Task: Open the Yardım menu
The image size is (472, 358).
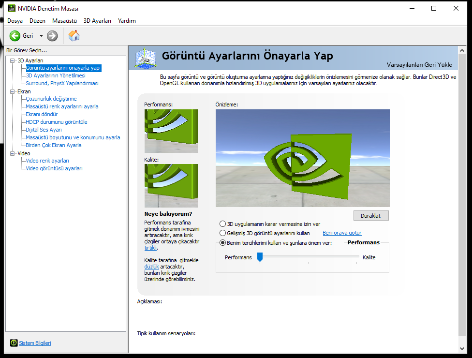Action: (127, 21)
